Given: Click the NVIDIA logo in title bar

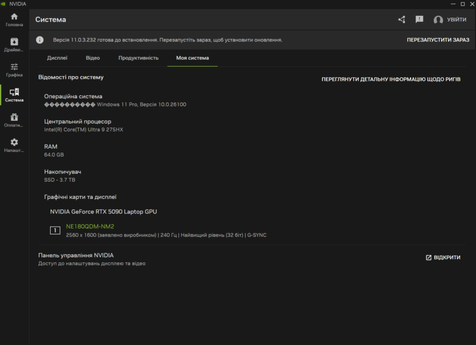Looking at the screenshot, I should point(3,4).
